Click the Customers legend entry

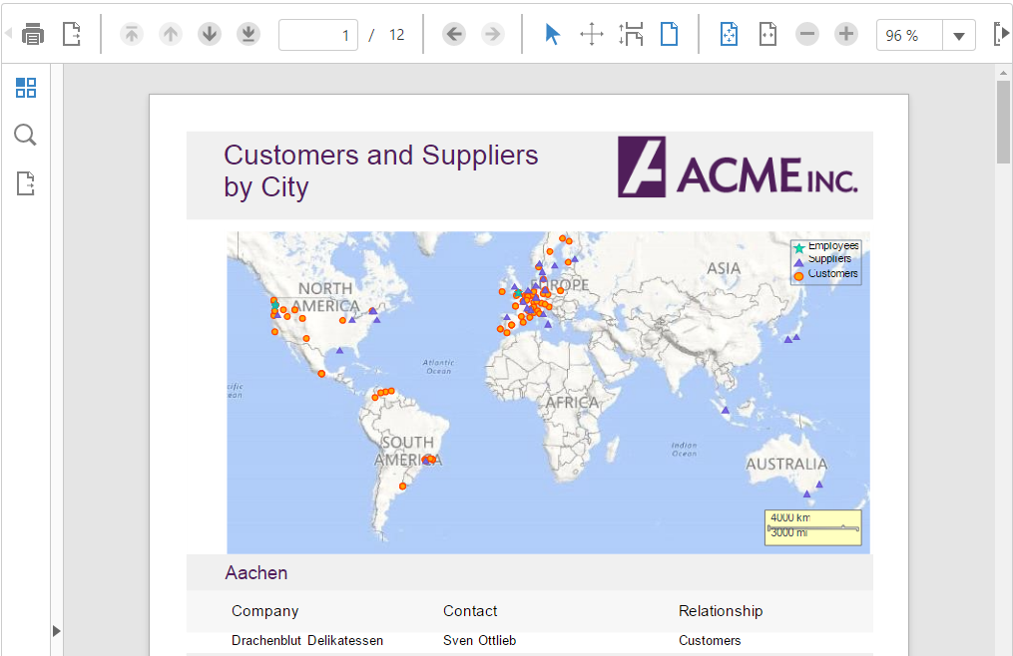[826, 274]
